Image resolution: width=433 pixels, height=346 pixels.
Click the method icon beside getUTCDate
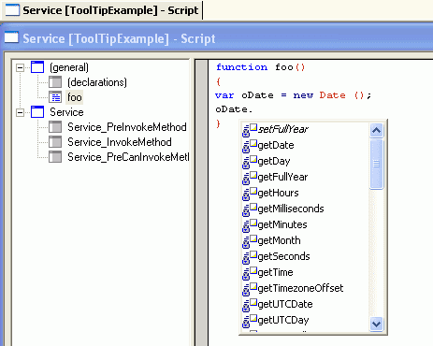pyautogui.click(x=250, y=305)
